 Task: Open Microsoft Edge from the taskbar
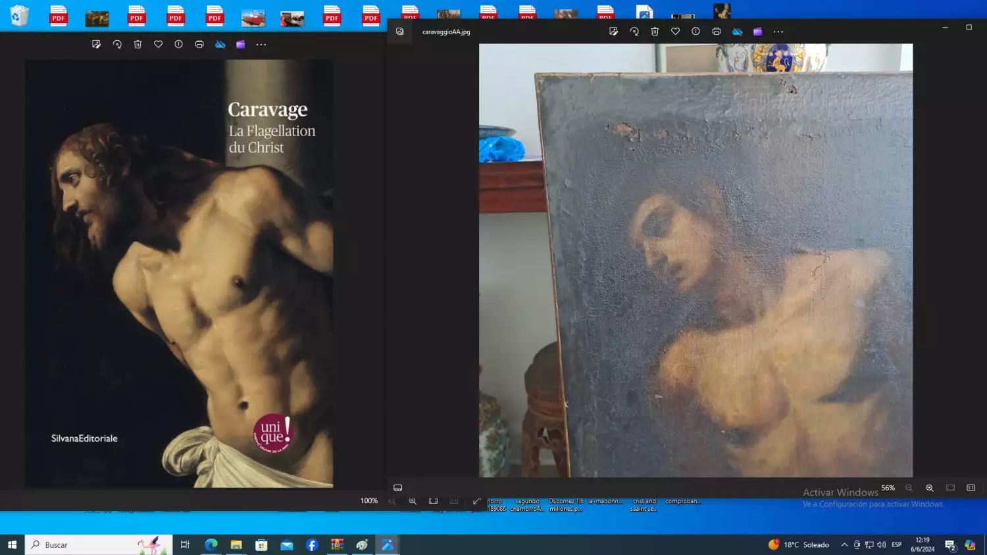[211, 544]
